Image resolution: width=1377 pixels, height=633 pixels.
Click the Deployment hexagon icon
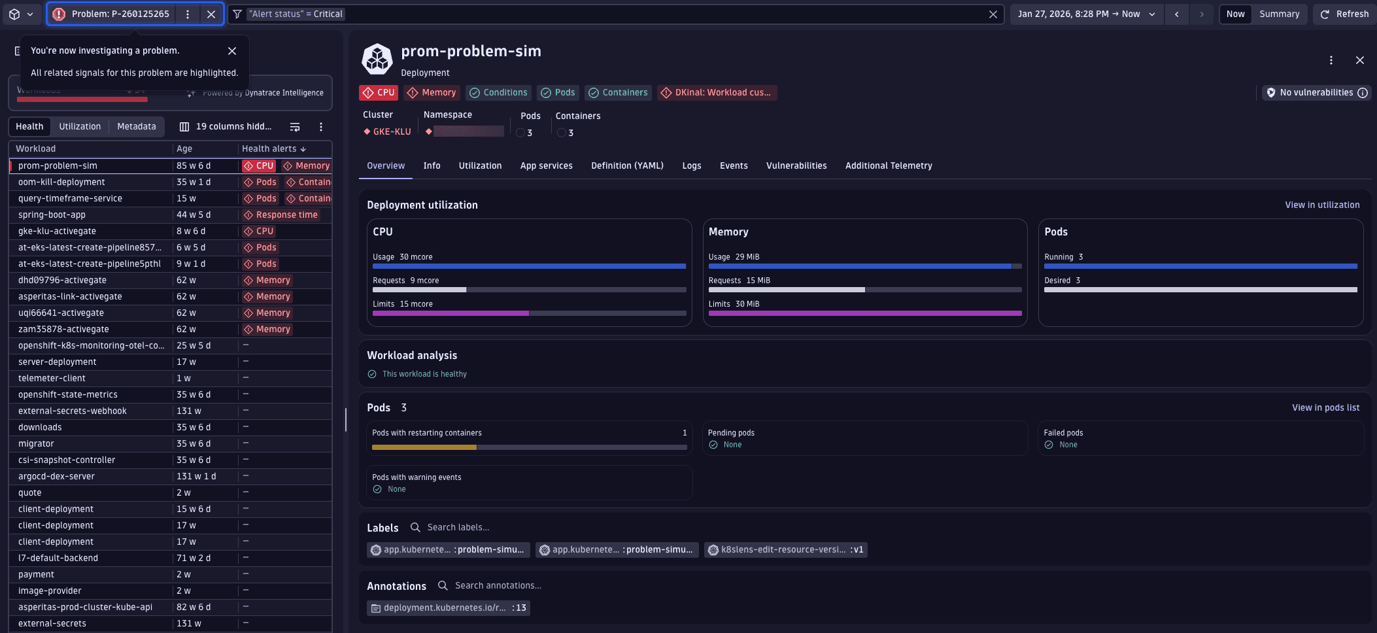pos(379,59)
